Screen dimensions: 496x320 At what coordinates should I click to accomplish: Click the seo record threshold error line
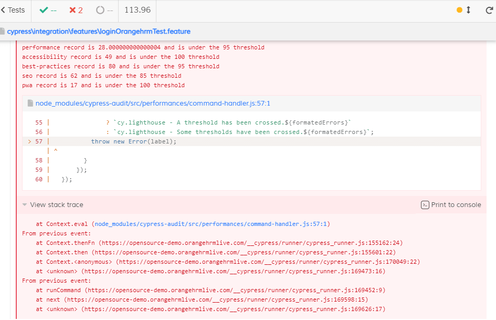pyautogui.click(x=101, y=76)
